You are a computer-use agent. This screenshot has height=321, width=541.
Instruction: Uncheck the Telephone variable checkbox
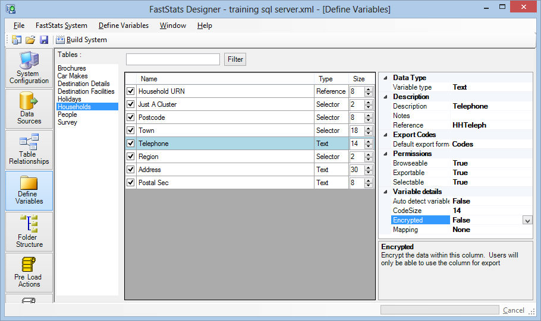pos(130,144)
